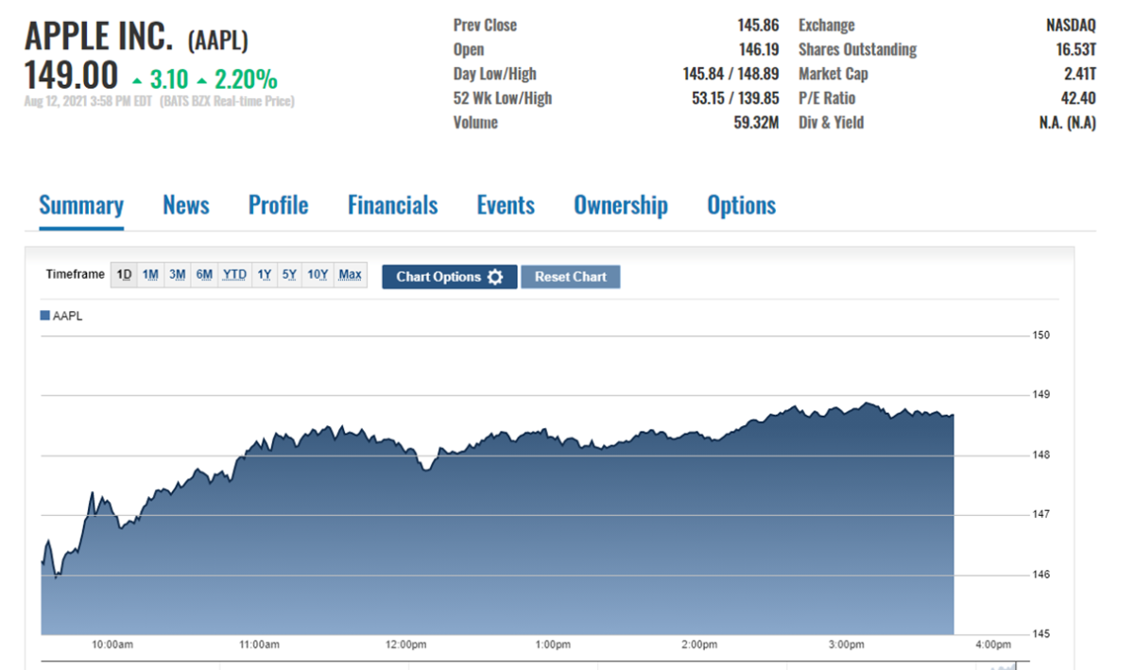Click the 4:00pm axis label
Image resolution: width=1134 pixels, height=670 pixels.
[x=992, y=645]
